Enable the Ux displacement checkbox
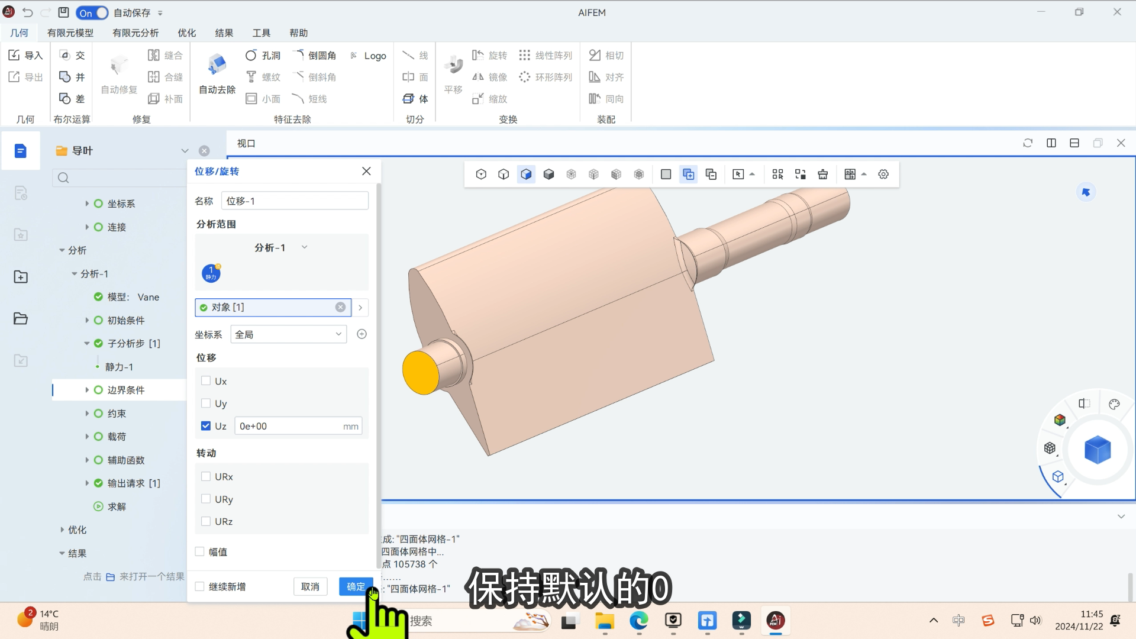Screen dimensions: 1136x639 pos(206,381)
